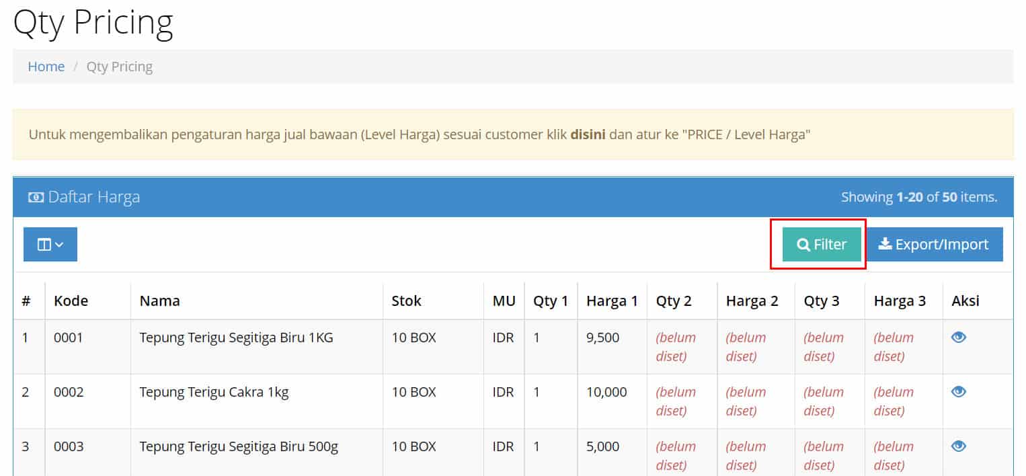The width and height of the screenshot is (1026, 476).
Task: Sort by the Kode column header
Action: pyautogui.click(x=71, y=301)
